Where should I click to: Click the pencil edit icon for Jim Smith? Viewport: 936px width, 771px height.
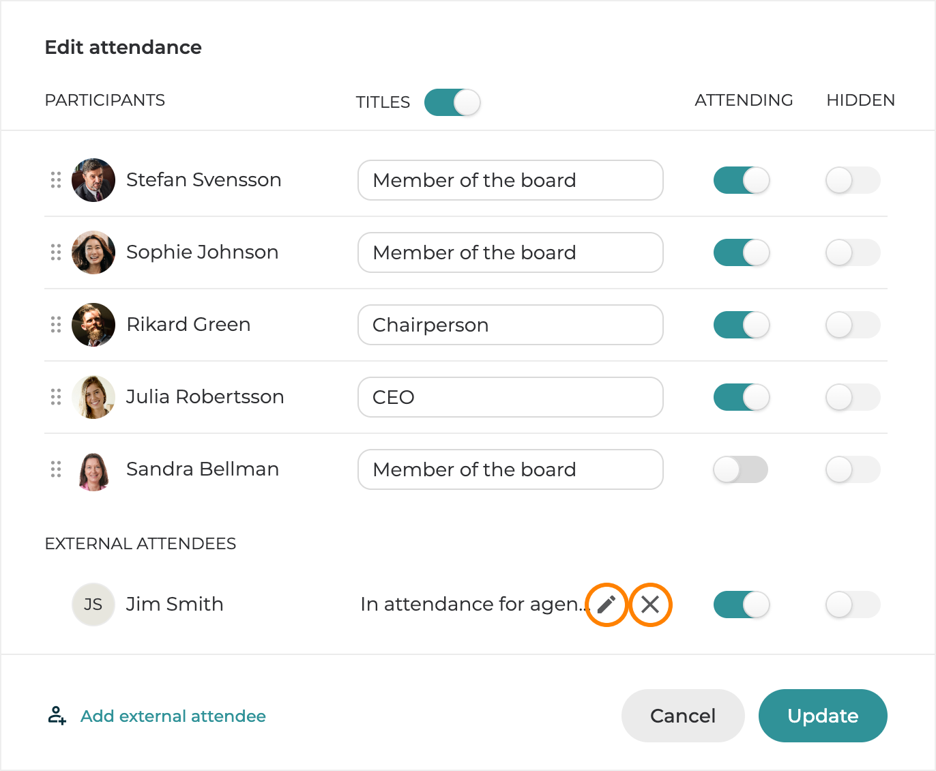click(606, 605)
